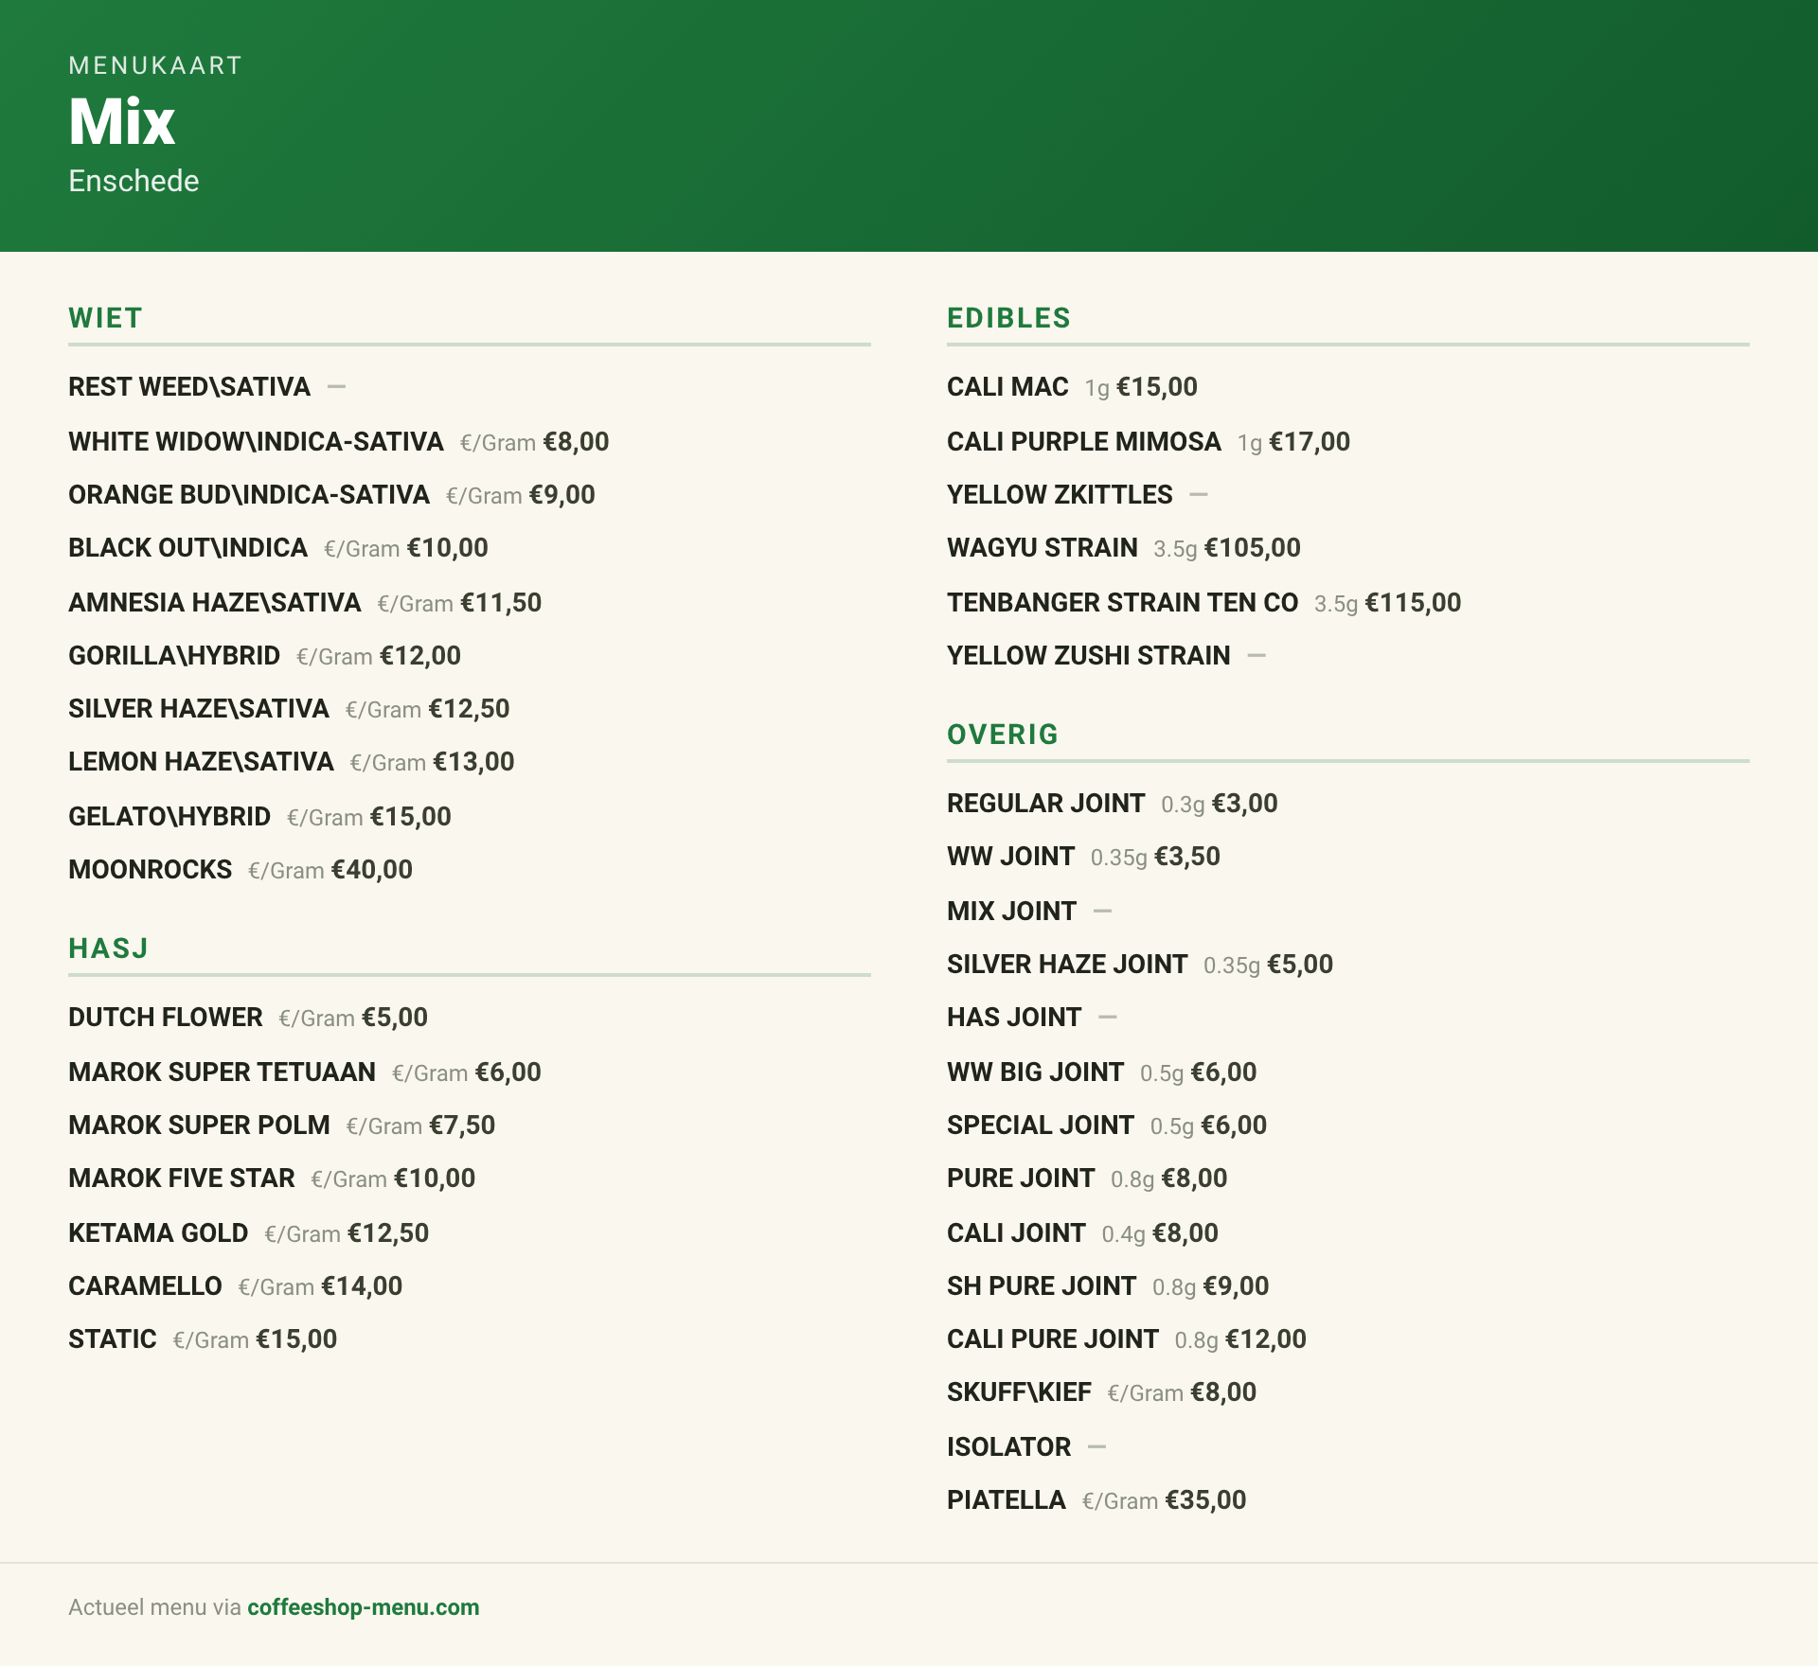1818x1666 pixels.
Task: Click the BLACK OUT\INDICA entry
Action: click(x=187, y=548)
